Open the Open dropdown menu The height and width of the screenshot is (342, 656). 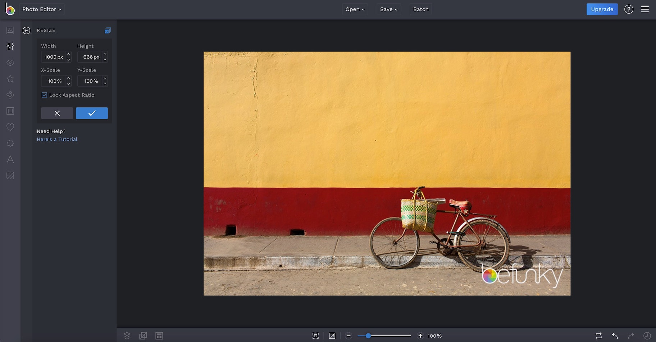pyautogui.click(x=355, y=9)
